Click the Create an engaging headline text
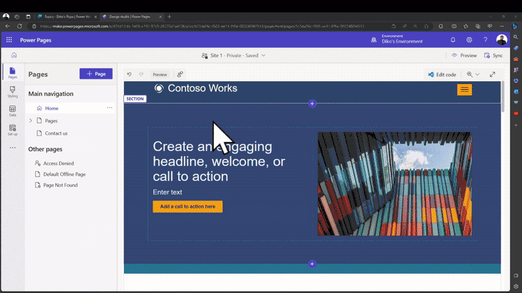522x293 pixels. pyautogui.click(x=219, y=161)
